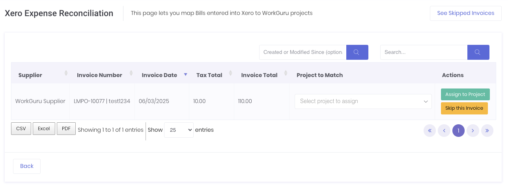Image resolution: width=508 pixels, height=188 pixels.
Task: Click Showing 1 to 1 of 1 entries text
Action: 110,130
